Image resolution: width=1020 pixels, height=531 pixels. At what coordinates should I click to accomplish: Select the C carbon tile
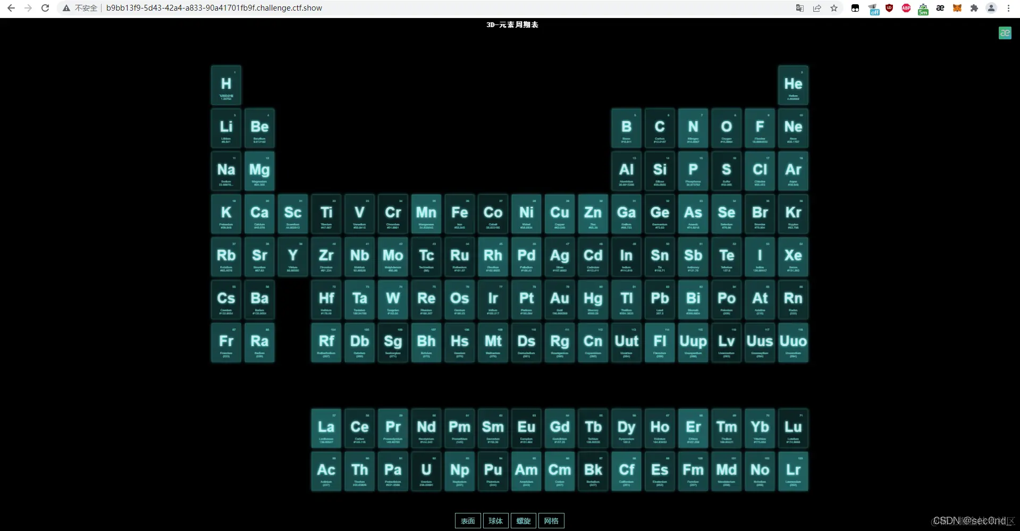pyautogui.click(x=660, y=128)
